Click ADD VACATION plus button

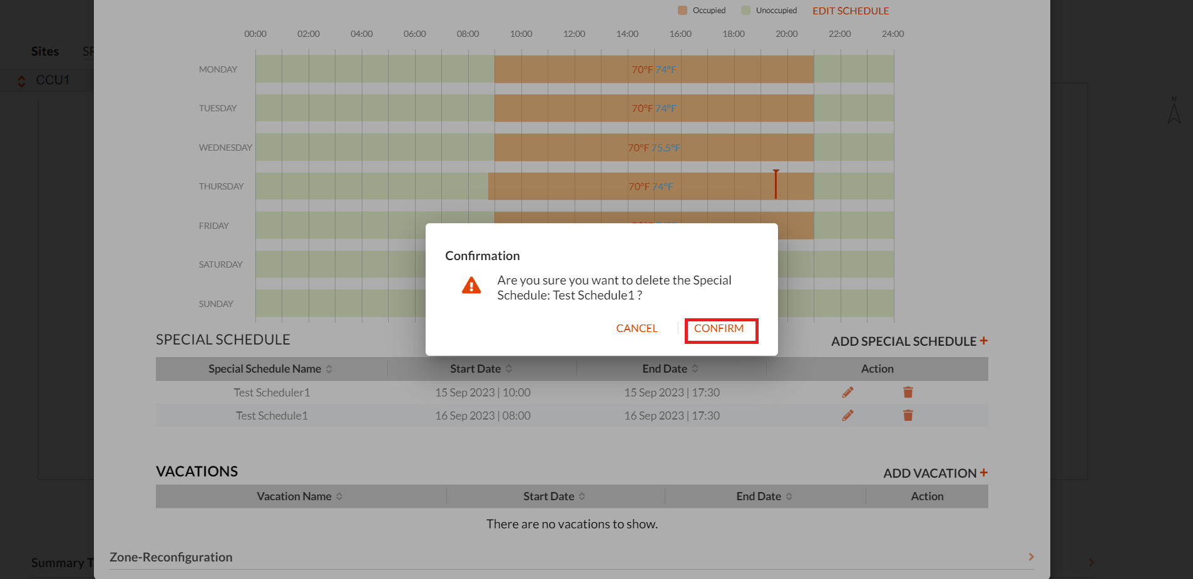tap(984, 473)
